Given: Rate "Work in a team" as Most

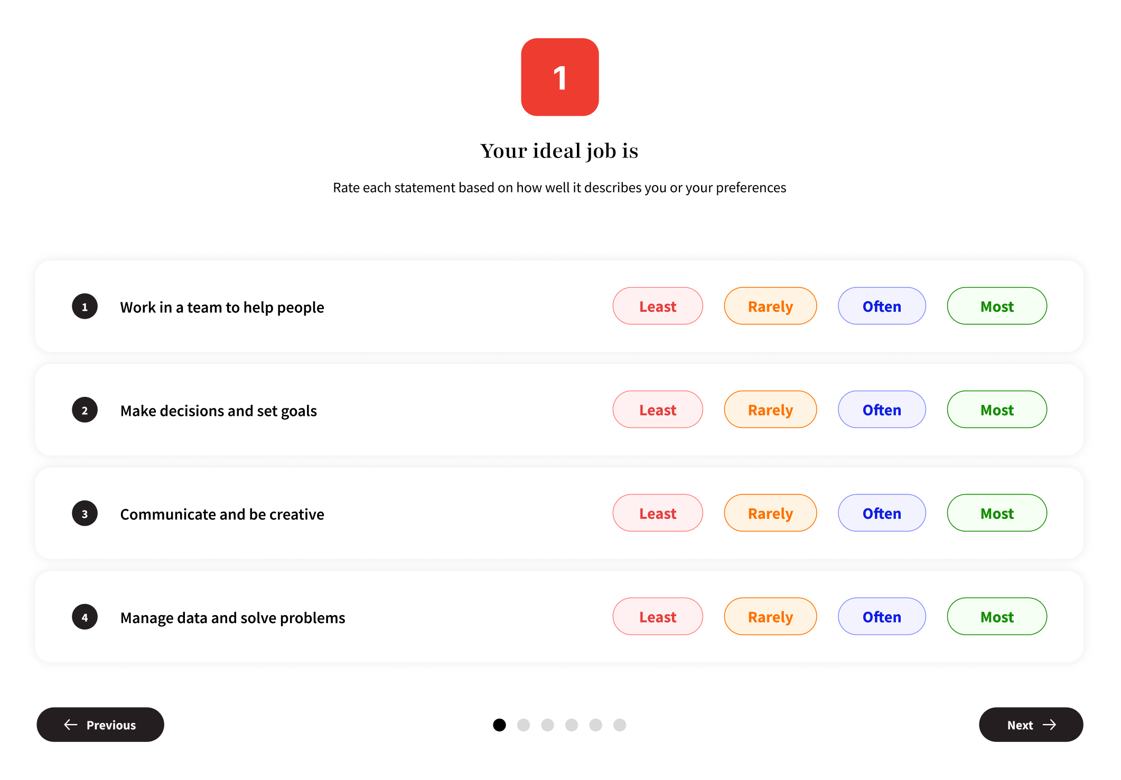Looking at the screenshot, I should (996, 307).
